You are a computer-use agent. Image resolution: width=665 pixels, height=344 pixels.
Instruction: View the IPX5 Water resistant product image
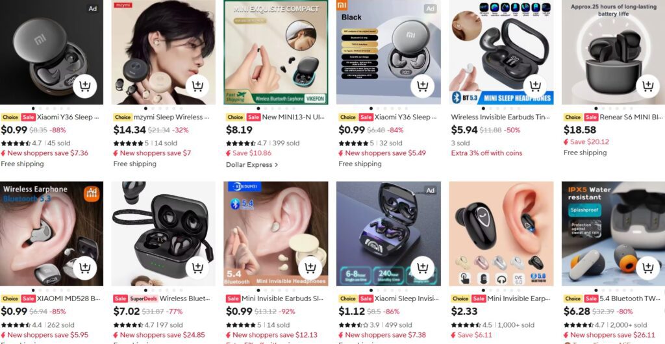click(613, 234)
